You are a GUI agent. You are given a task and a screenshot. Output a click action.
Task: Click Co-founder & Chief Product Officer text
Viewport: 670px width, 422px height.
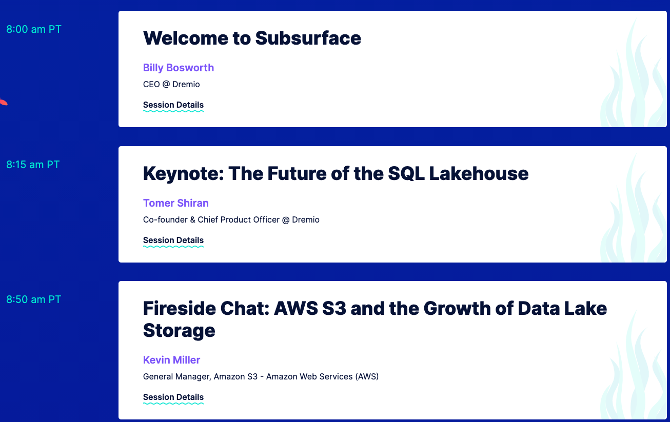point(231,219)
